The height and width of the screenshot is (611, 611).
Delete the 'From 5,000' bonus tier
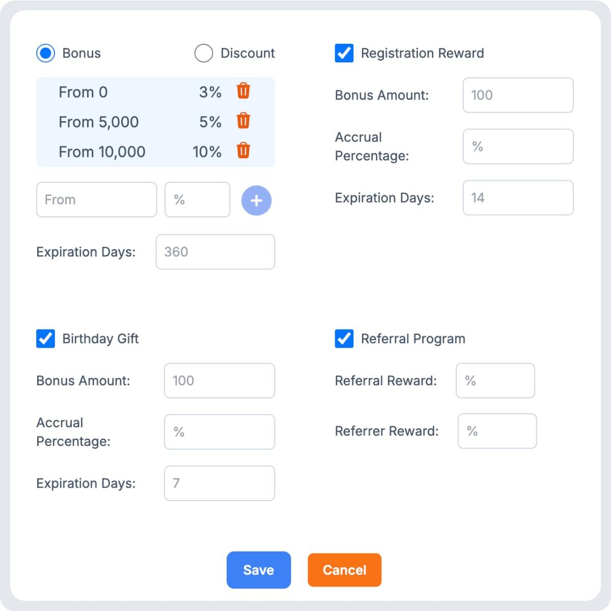pos(243,122)
